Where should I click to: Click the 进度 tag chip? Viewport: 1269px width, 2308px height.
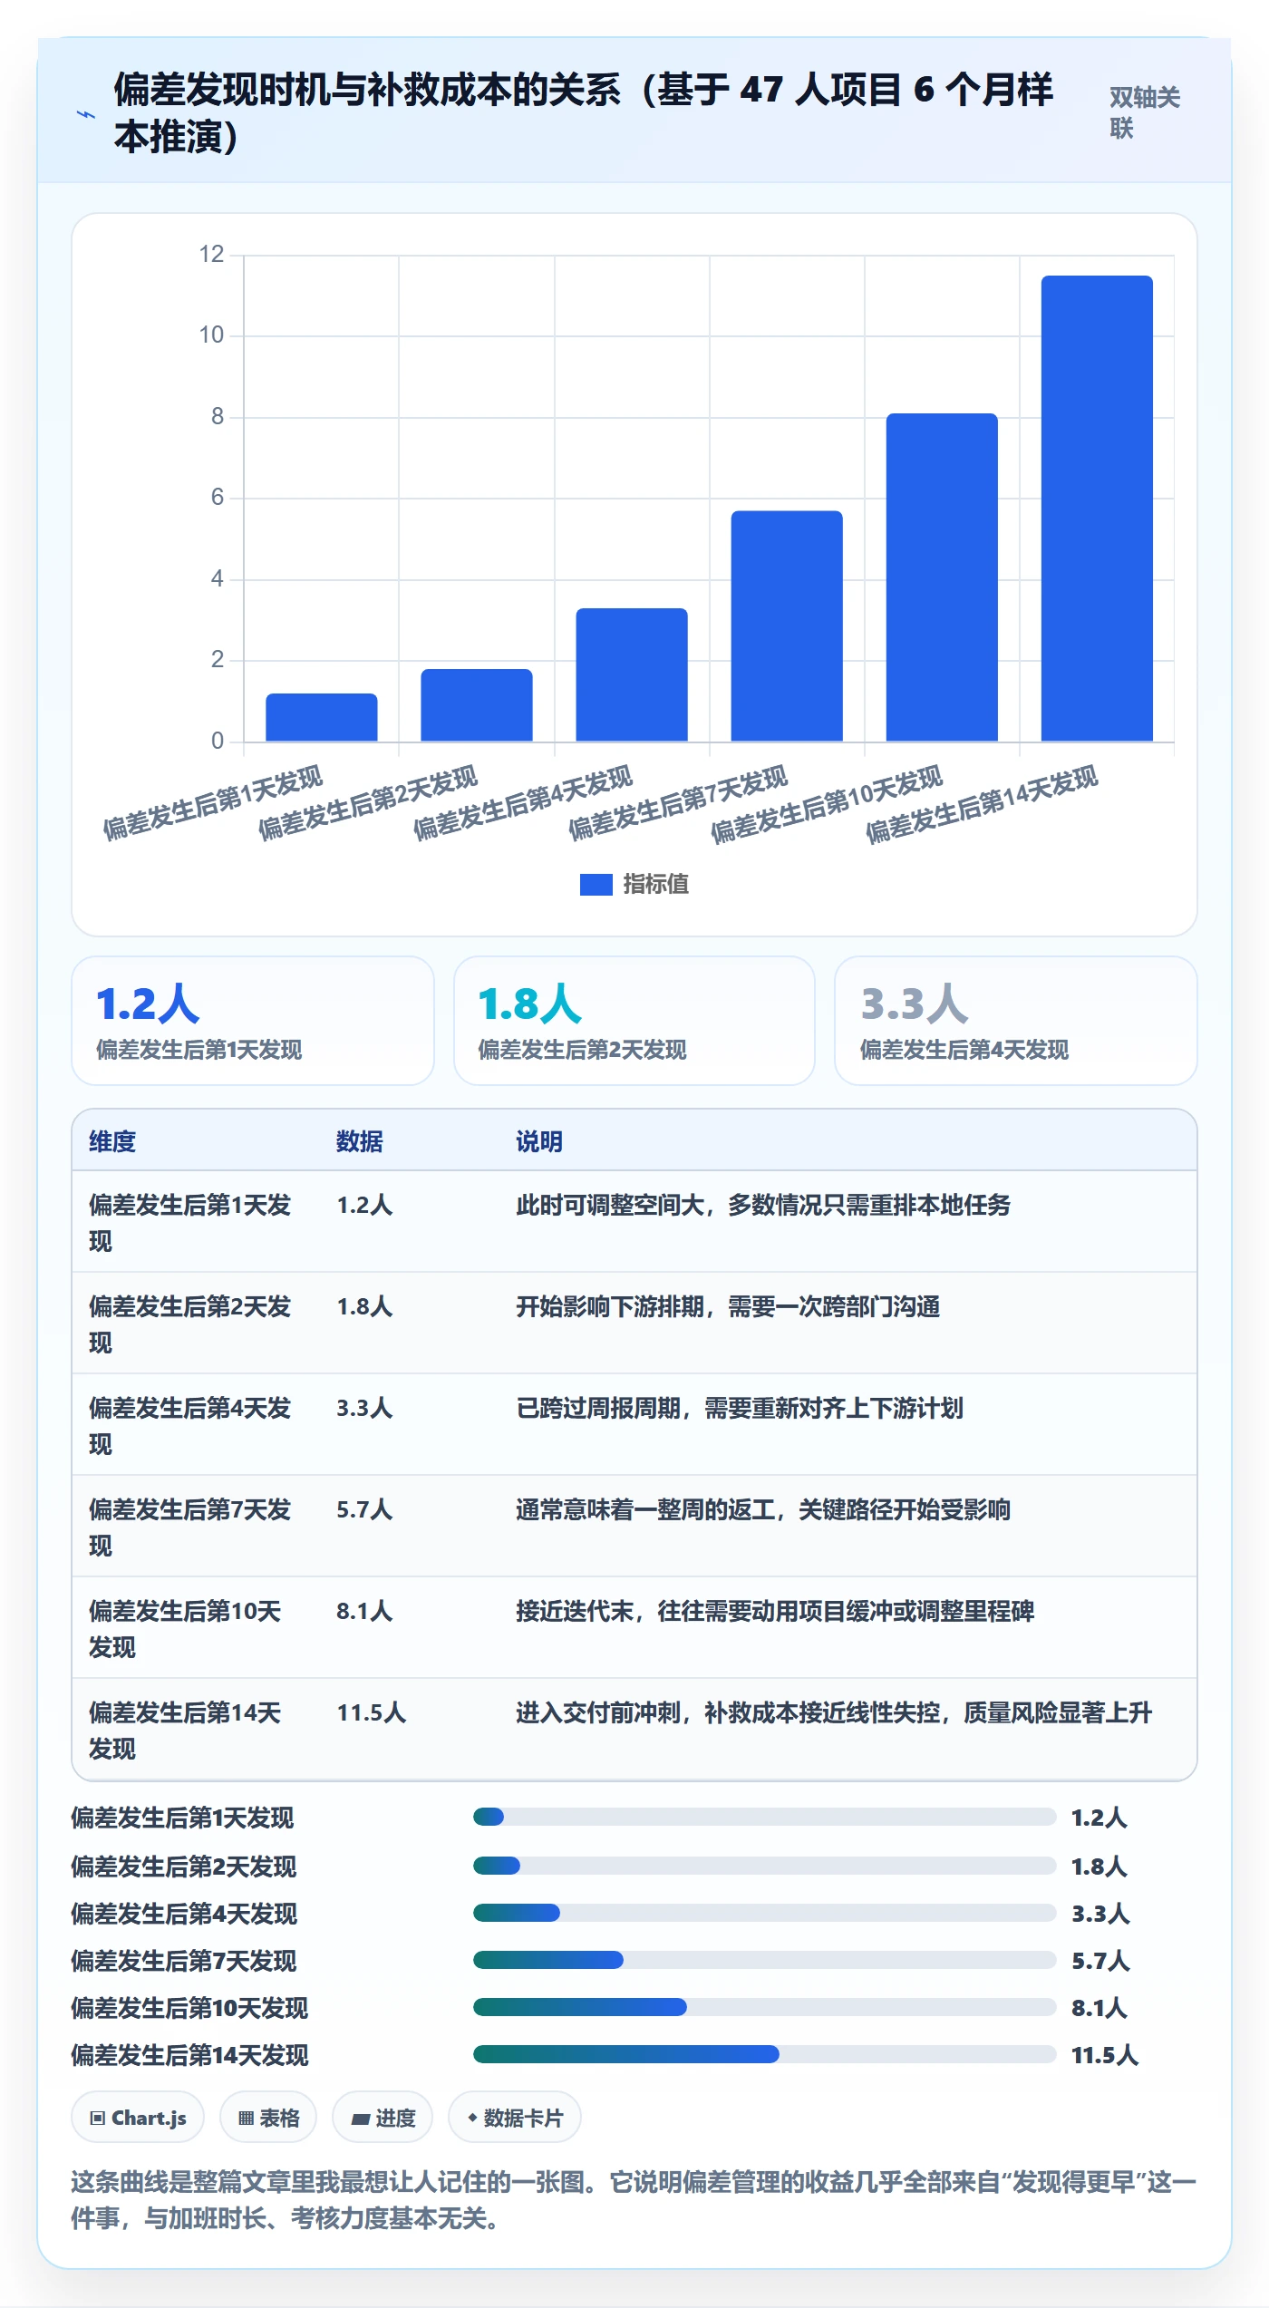click(x=383, y=2118)
